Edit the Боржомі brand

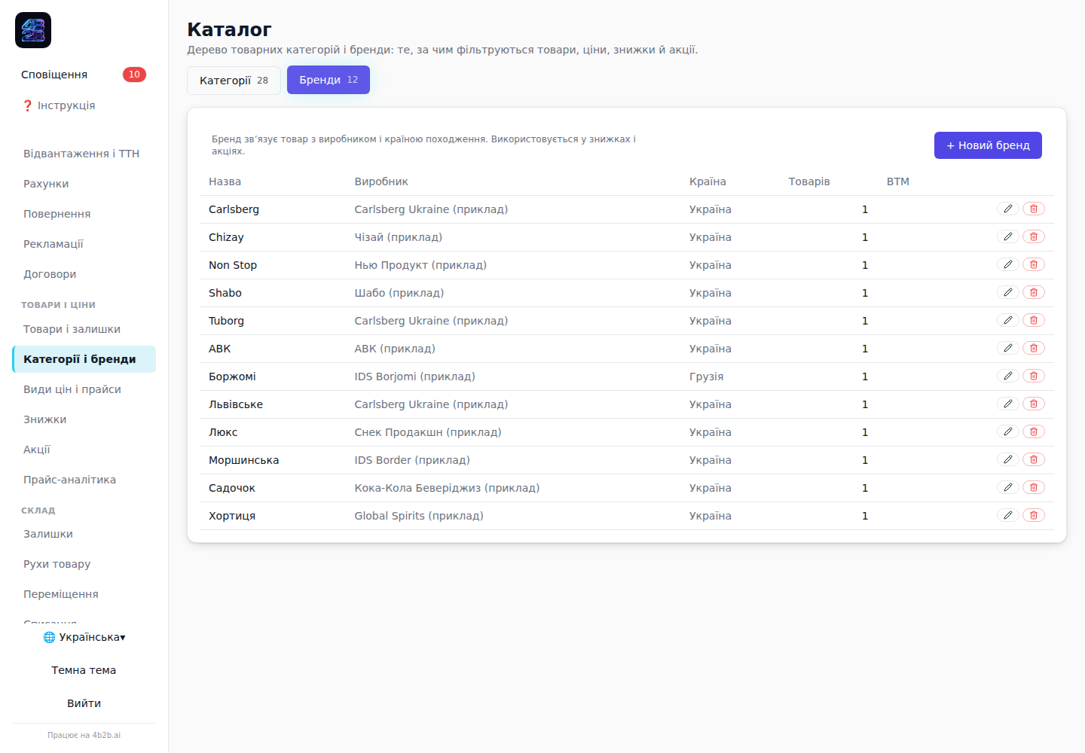(x=1007, y=376)
